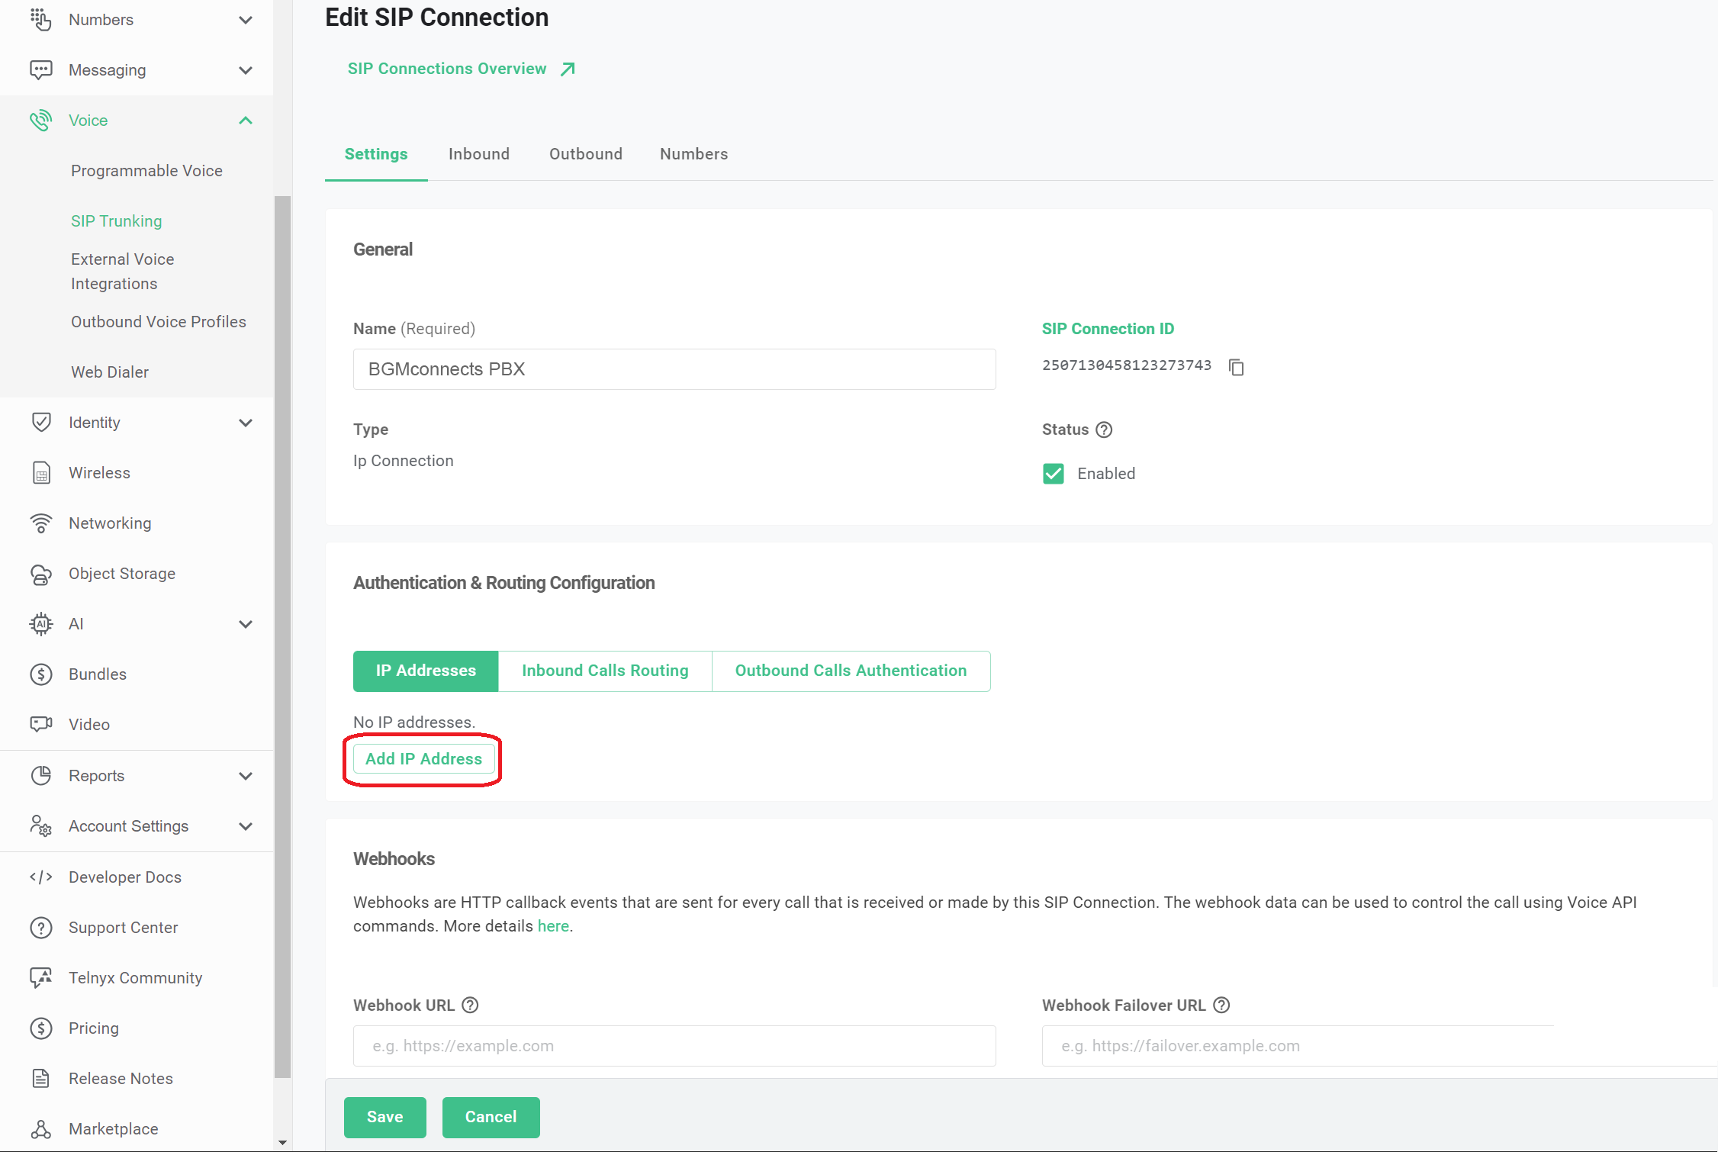Click the Status help question icon
The width and height of the screenshot is (1718, 1152).
1104,430
